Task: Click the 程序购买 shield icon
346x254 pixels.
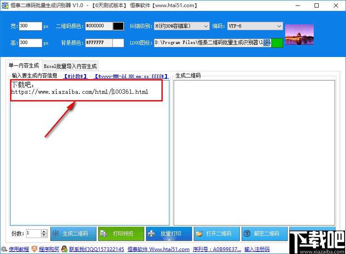Action: [x=34, y=249]
